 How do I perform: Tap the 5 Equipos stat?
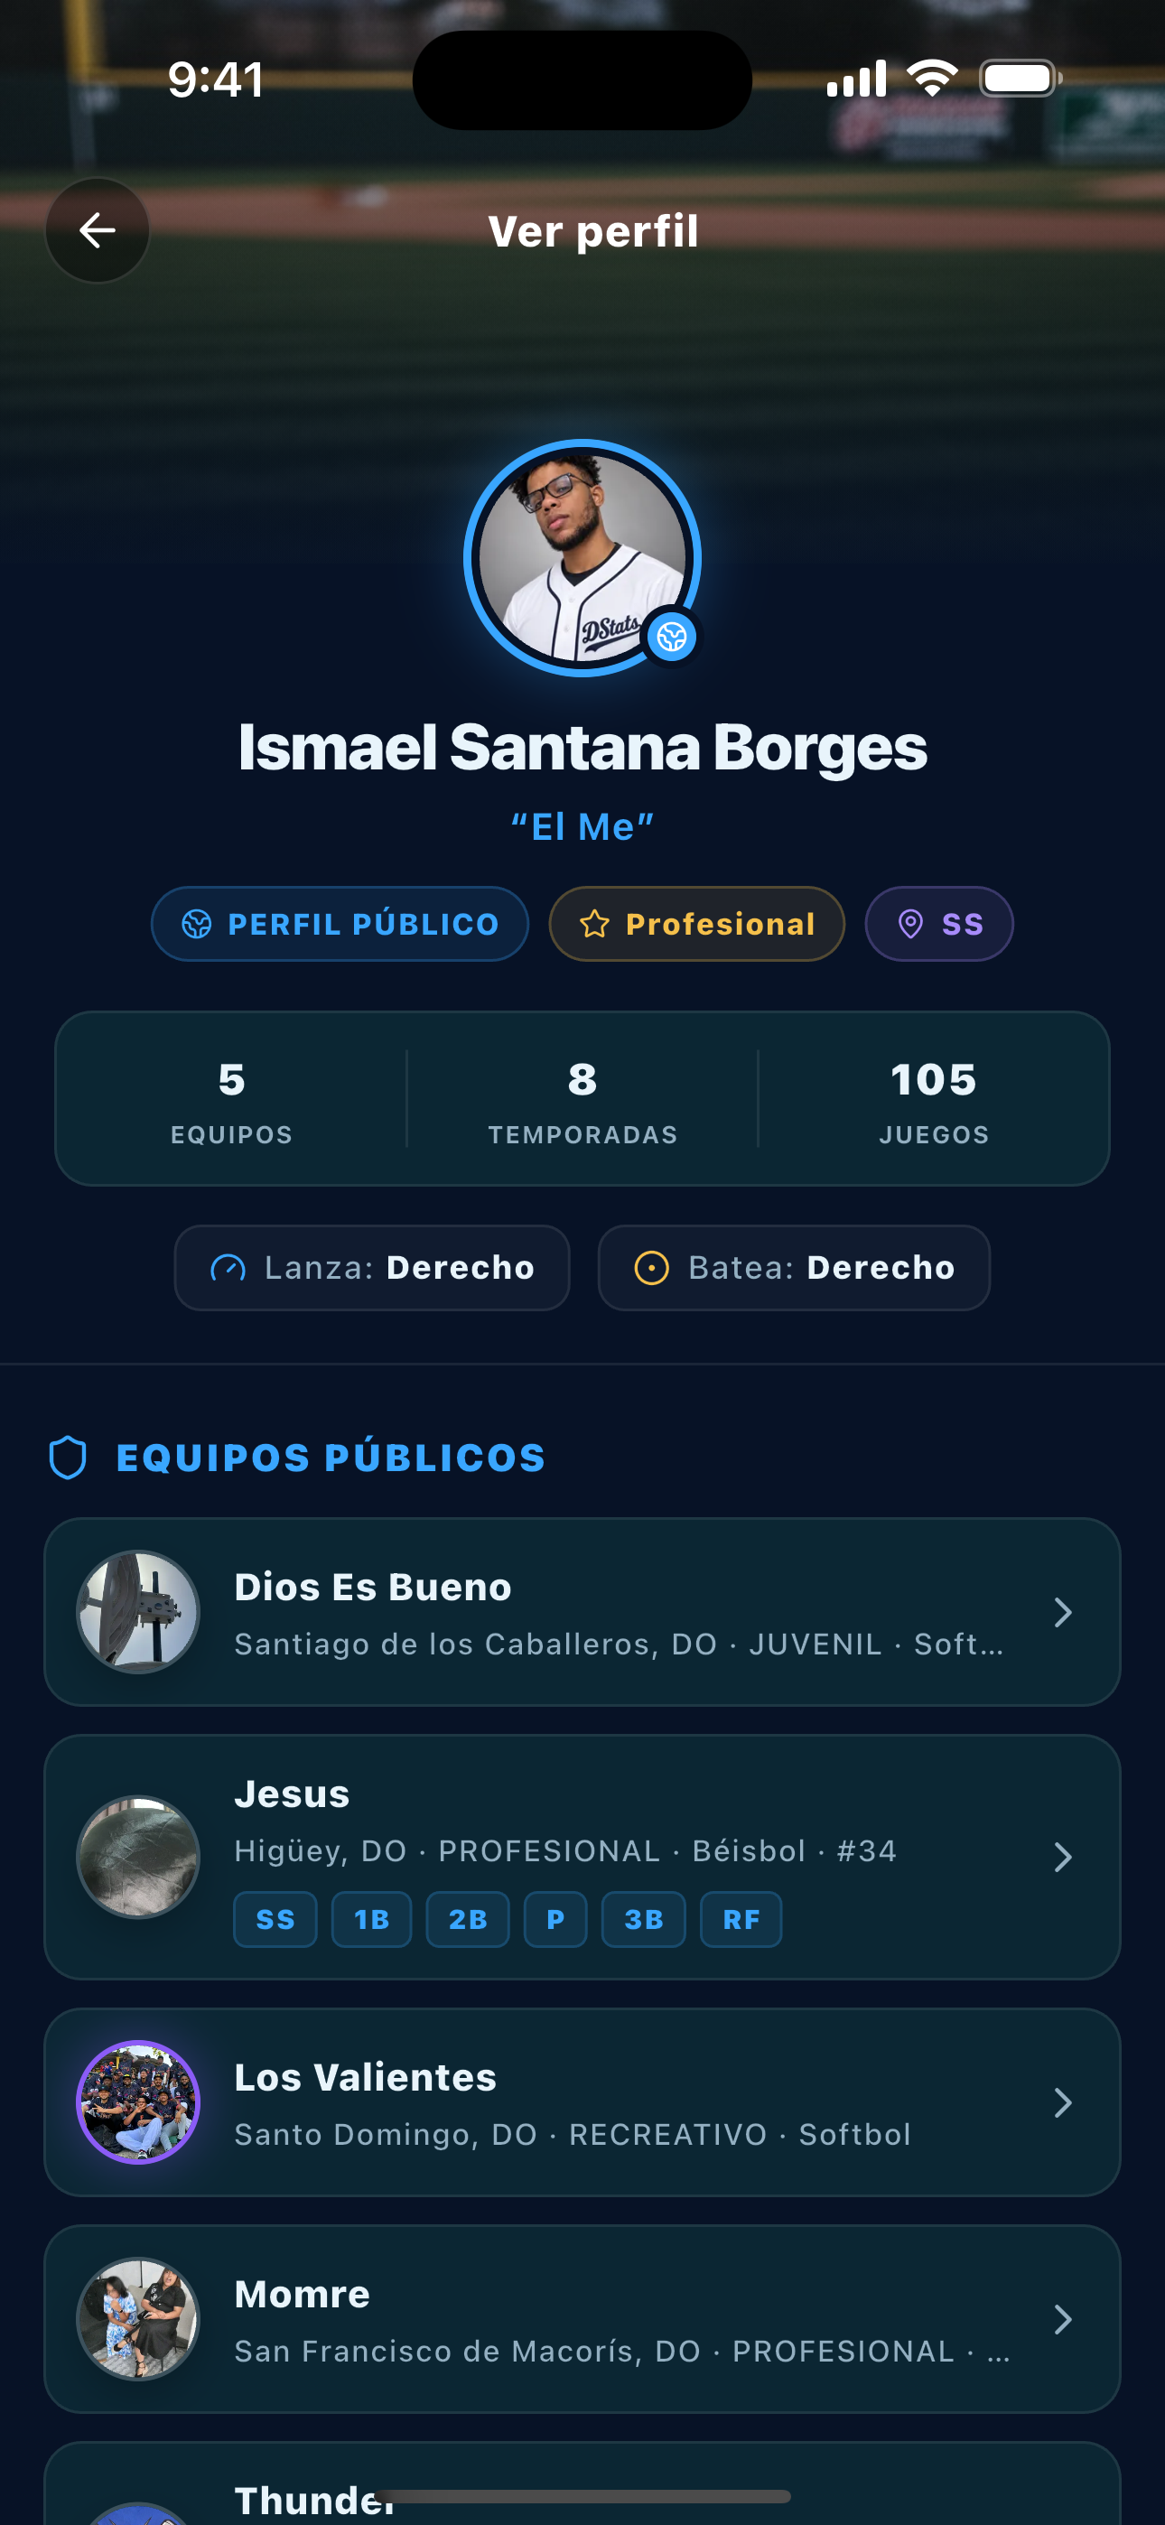pyautogui.click(x=231, y=1100)
